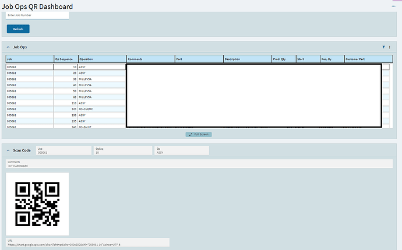Click the Prod. Qty column header
402x250 pixels.
[x=284, y=59]
